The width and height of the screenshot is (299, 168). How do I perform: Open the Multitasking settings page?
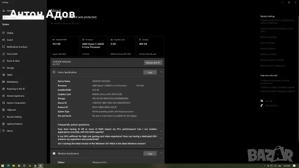13,82
